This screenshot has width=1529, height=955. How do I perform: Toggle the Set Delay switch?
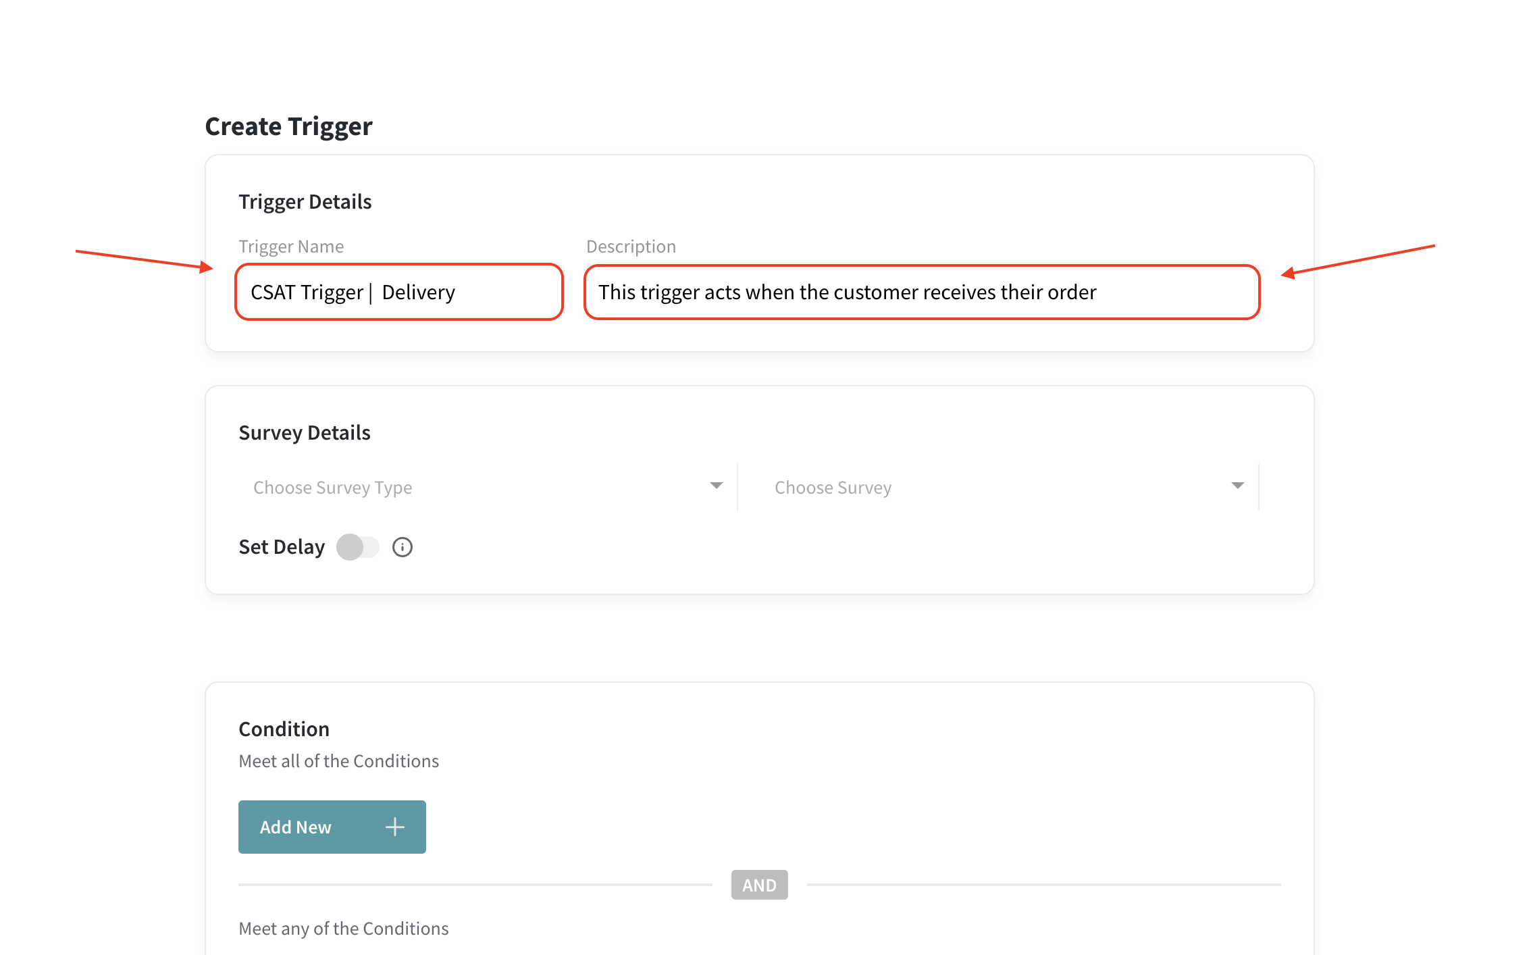point(357,547)
